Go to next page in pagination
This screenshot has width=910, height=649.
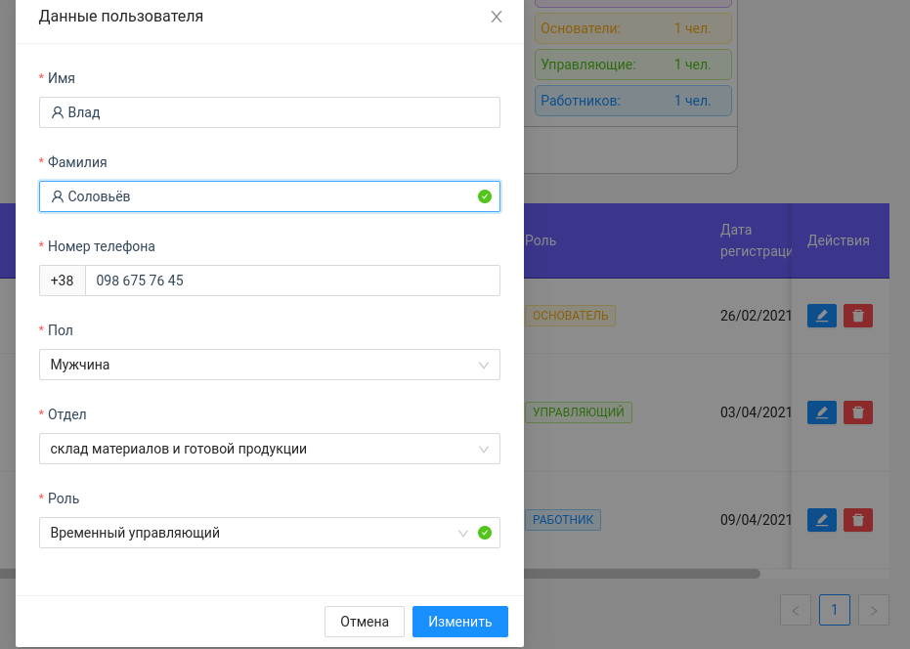[874, 610]
